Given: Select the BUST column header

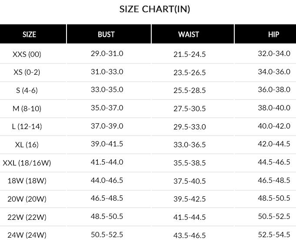Looking at the screenshot, I should point(106,34).
